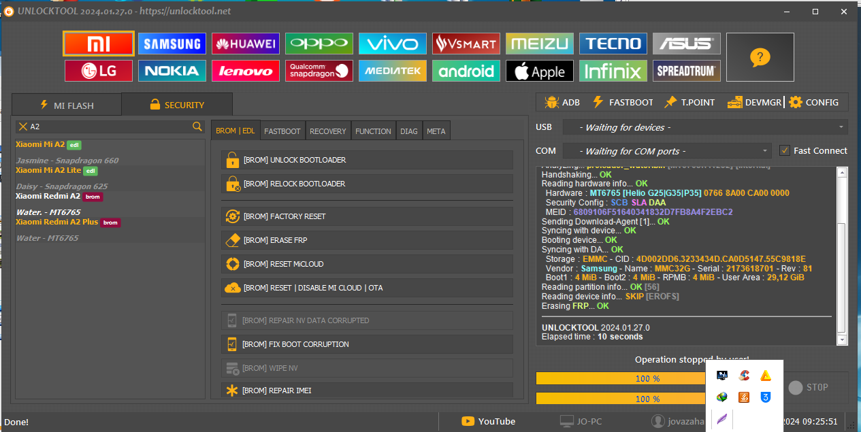Select the Lenovo brand tile
The height and width of the screenshot is (432, 861).
point(246,71)
